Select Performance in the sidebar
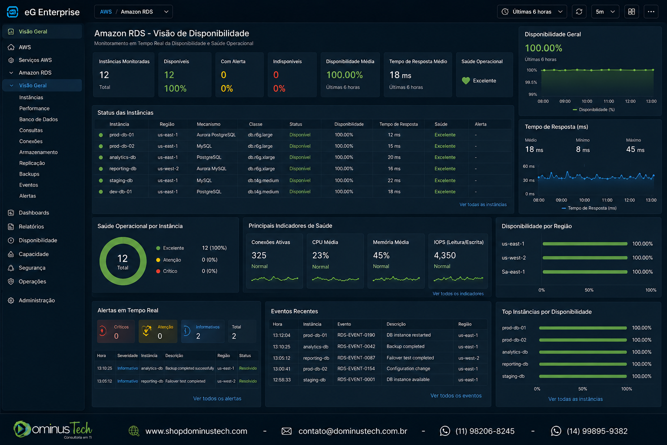This screenshot has height=445, width=667. click(34, 108)
